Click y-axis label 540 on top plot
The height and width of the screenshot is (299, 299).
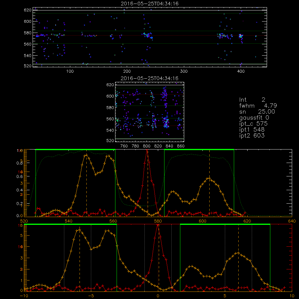click(28, 56)
